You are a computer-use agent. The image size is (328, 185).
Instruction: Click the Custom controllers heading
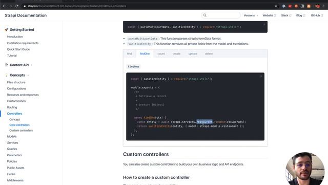pos(146,154)
